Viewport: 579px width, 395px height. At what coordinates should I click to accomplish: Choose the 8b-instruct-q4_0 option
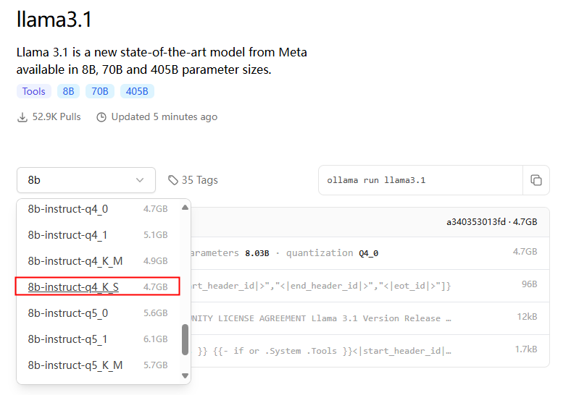point(98,209)
